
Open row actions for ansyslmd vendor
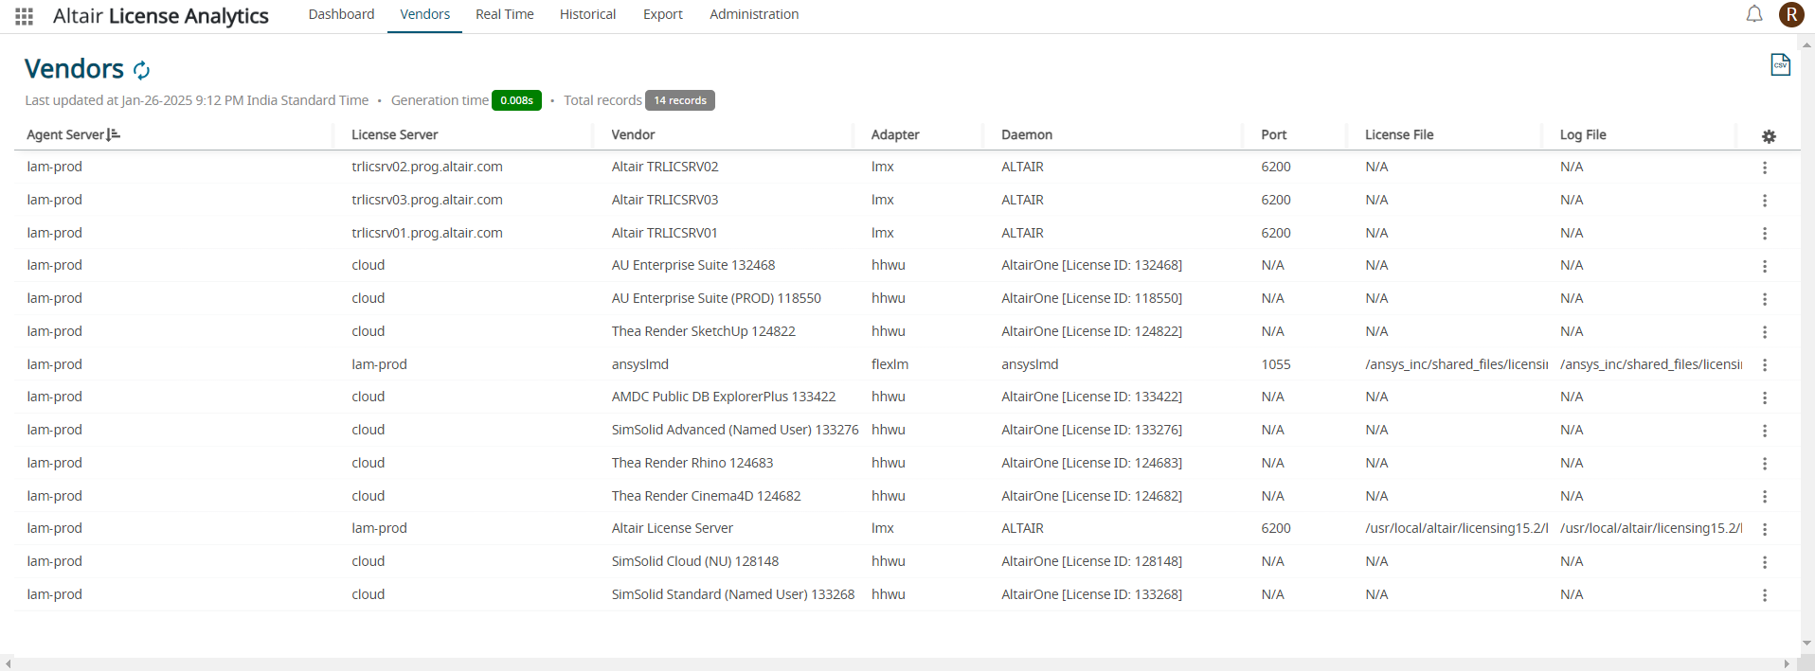click(x=1764, y=365)
